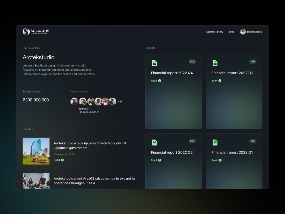The height and width of the screenshot is (214, 285).
Task: Click the Product Designer role text
Action: [x=89, y=112]
